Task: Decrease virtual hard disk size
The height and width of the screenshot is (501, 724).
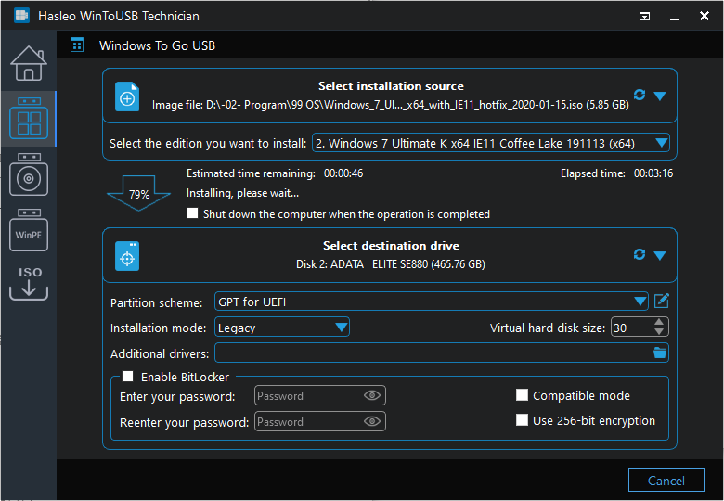Action: [659, 332]
